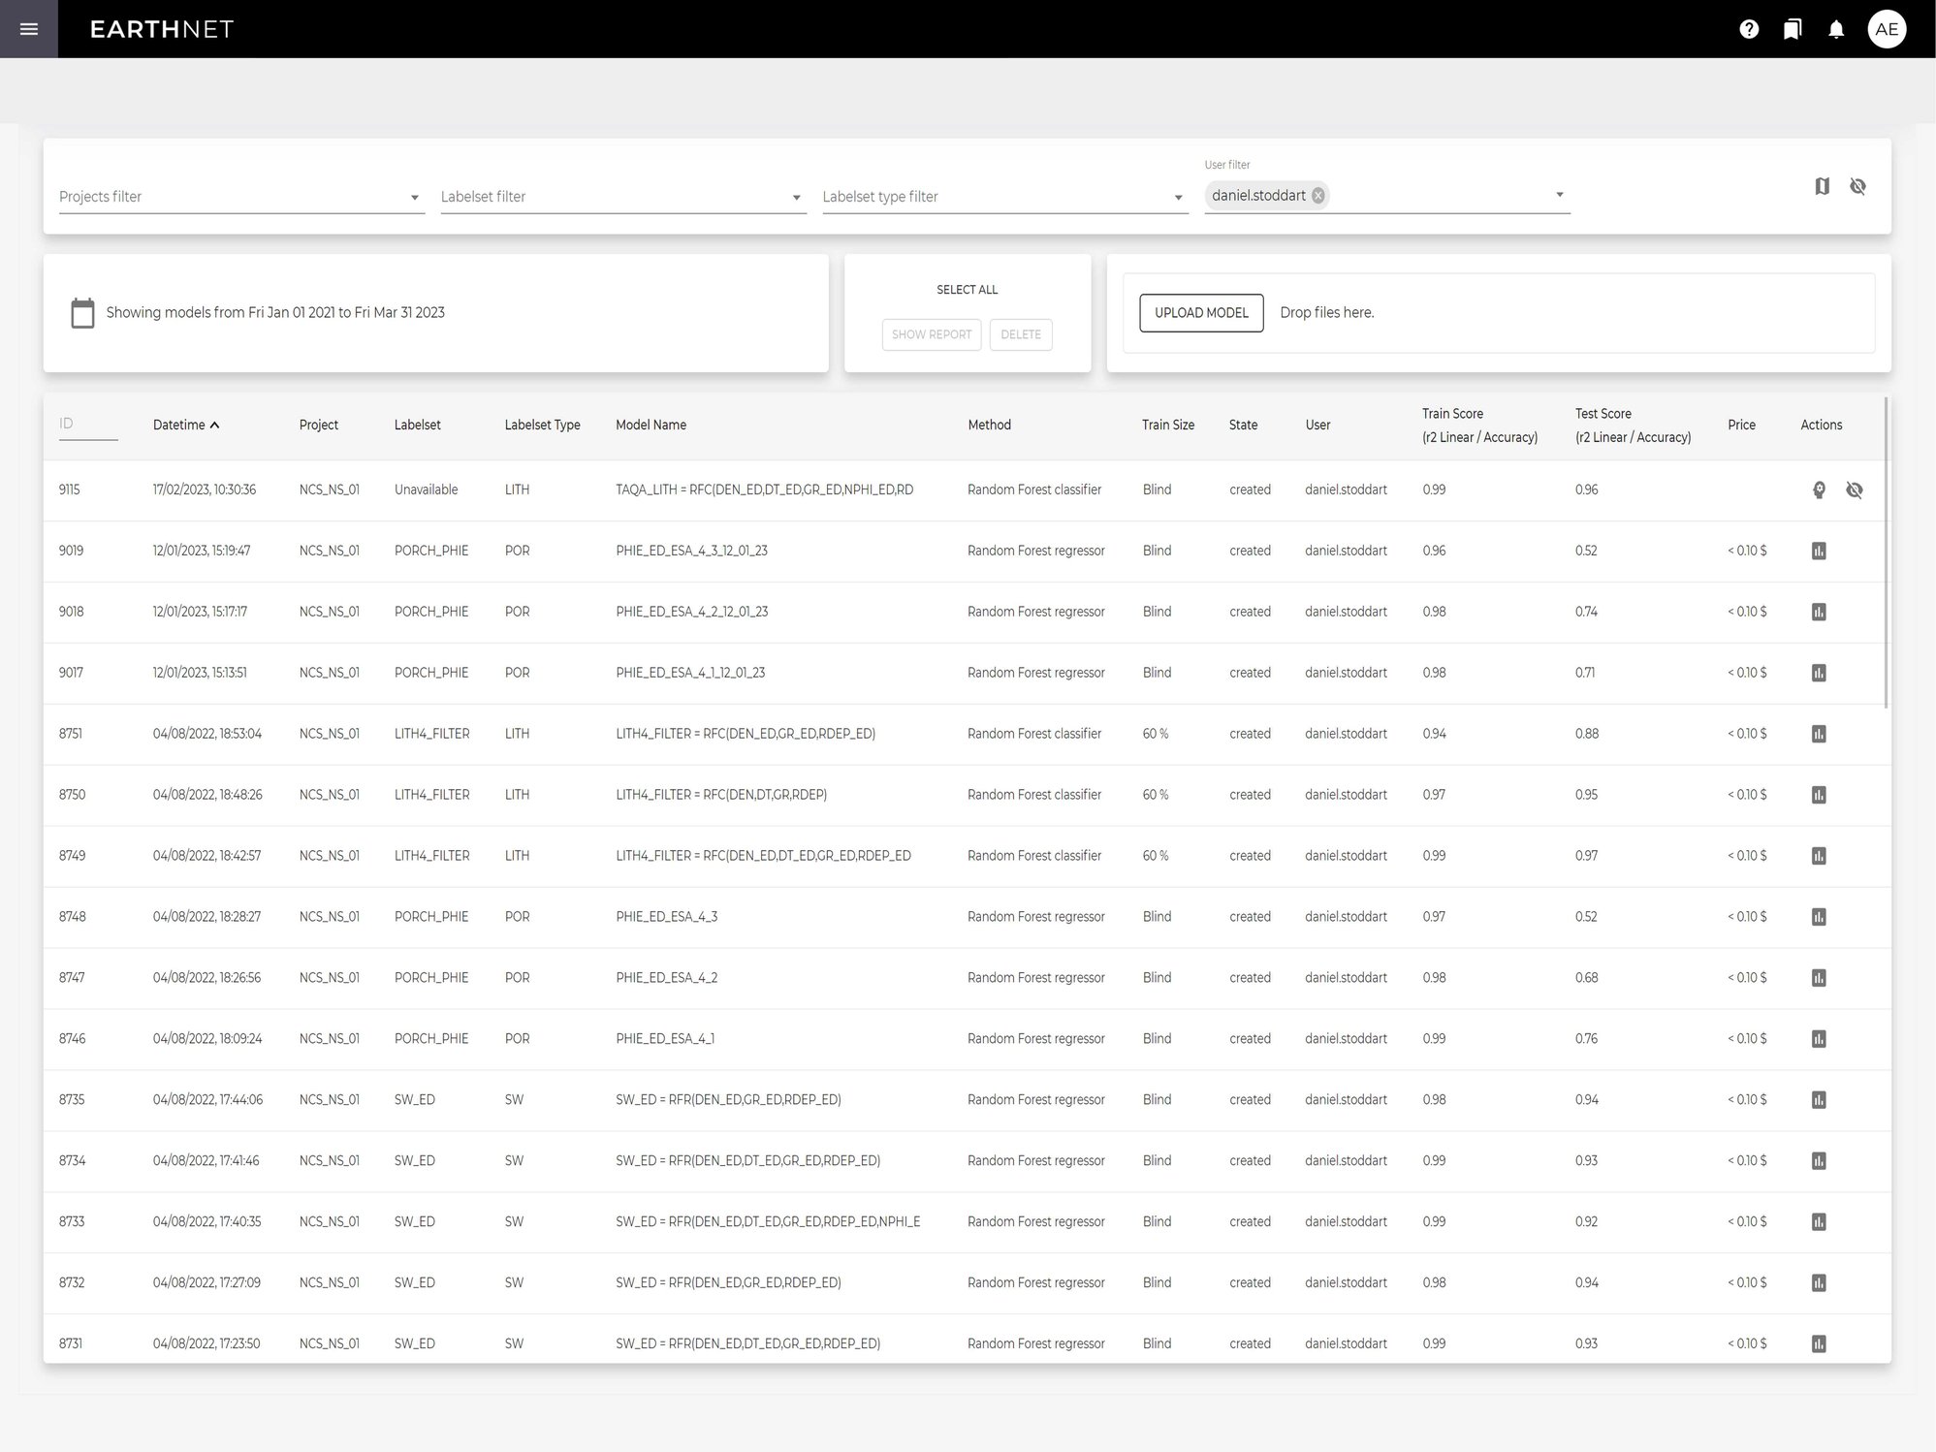Screen dimensions: 1936x1452
Task: Toggle visibility of model 9115
Action: pyautogui.click(x=1855, y=489)
